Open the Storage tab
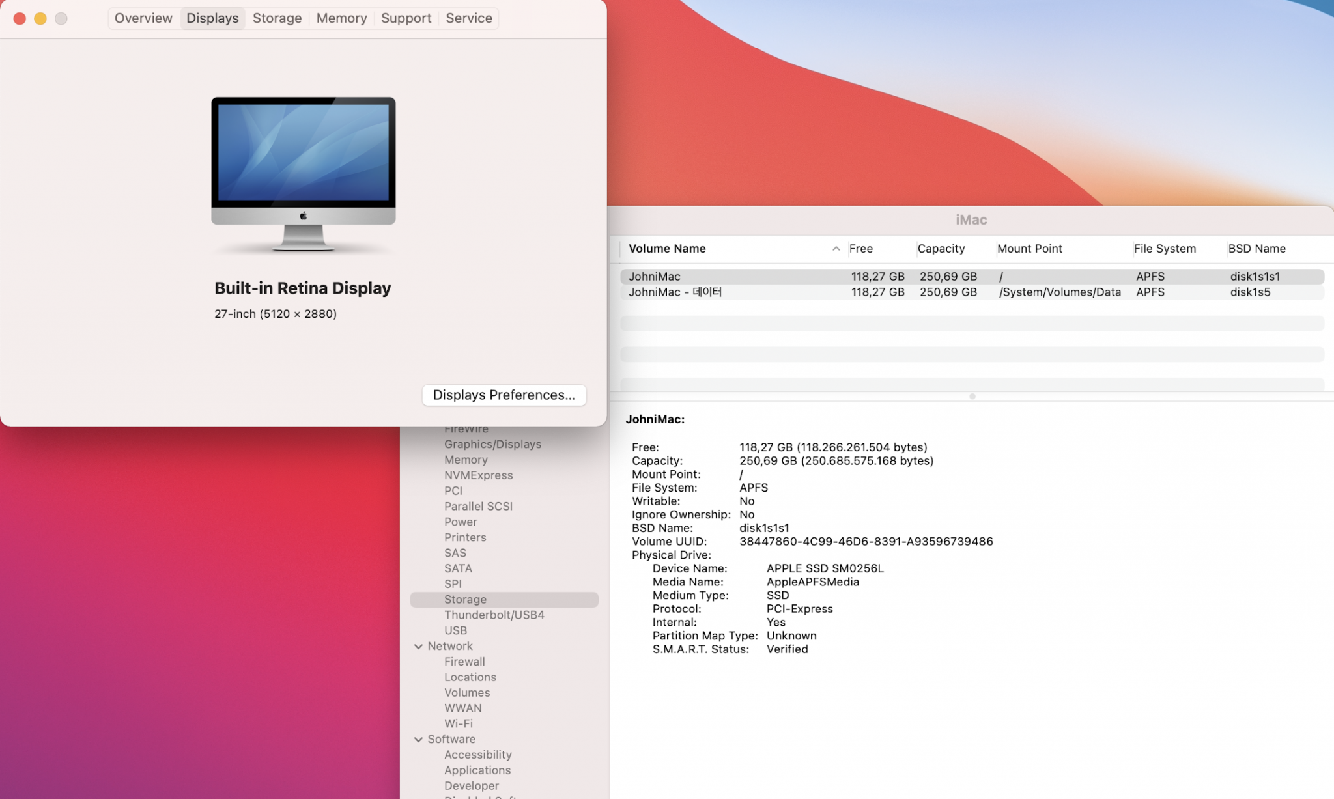Image resolution: width=1334 pixels, height=799 pixels. pos(277,18)
